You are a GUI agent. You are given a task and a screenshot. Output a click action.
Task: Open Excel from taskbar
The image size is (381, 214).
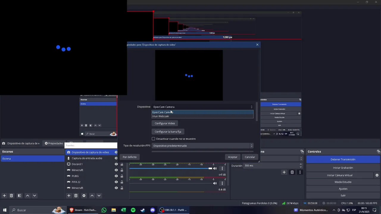(x=123, y=210)
